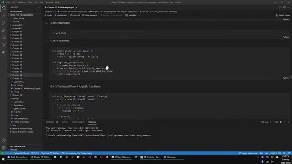This screenshot has width=292, height=164.
Task: Close the terminal panel
Action: pos(288,122)
